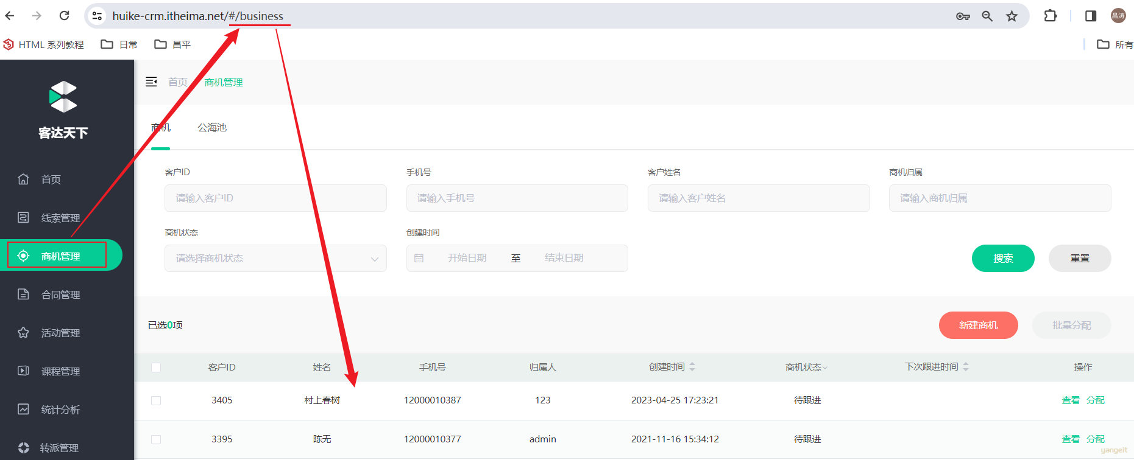Image resolution: width=1134 pixels, height=460 pixels.
Task: Open the browser profile avatar
Action: click(x=1118, y=16)
